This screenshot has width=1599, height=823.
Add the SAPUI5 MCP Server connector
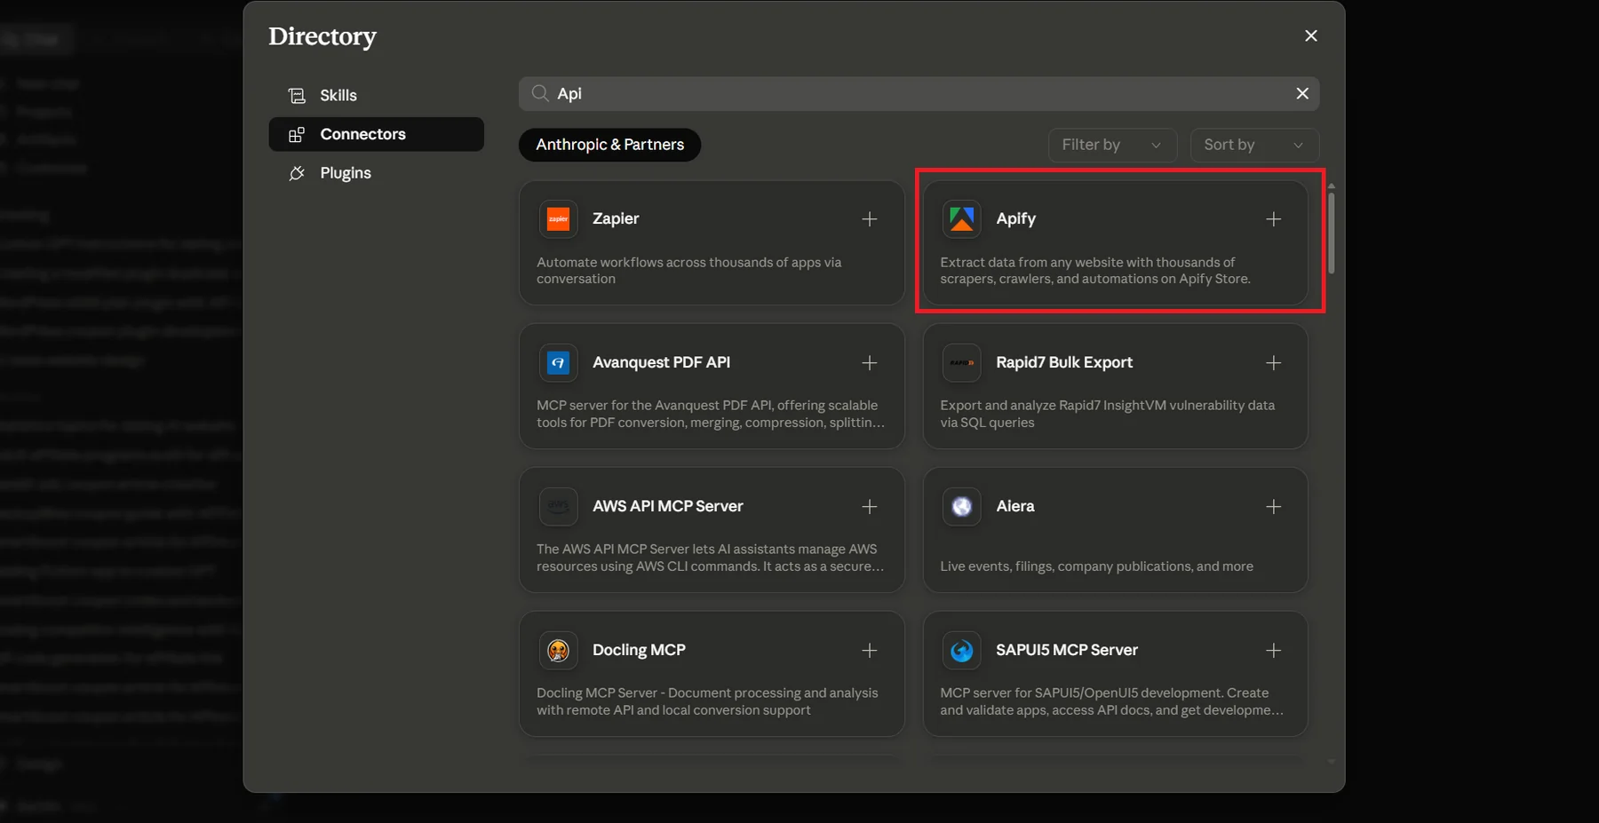click(x=1273, y=651)
